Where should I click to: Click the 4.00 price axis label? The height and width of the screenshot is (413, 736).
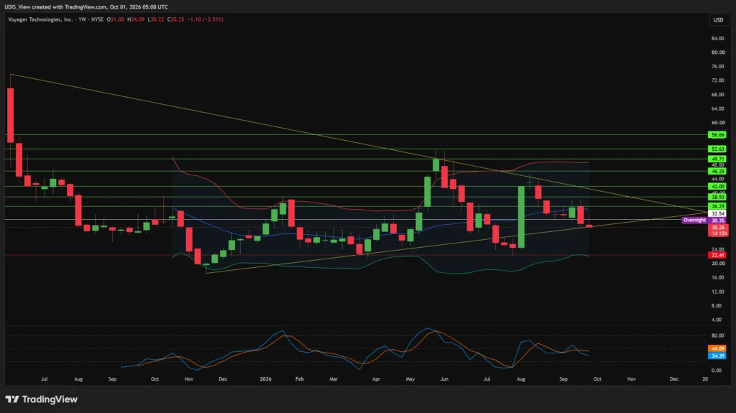718,320
